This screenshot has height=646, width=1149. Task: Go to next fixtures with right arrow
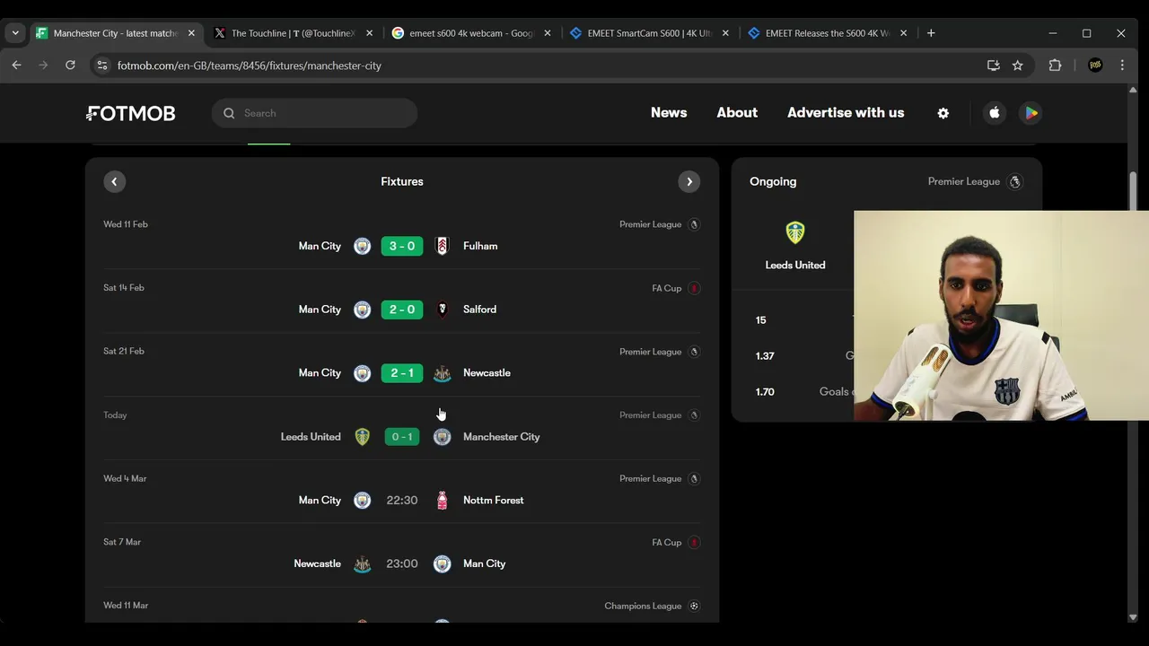click(x=689, y=181)
